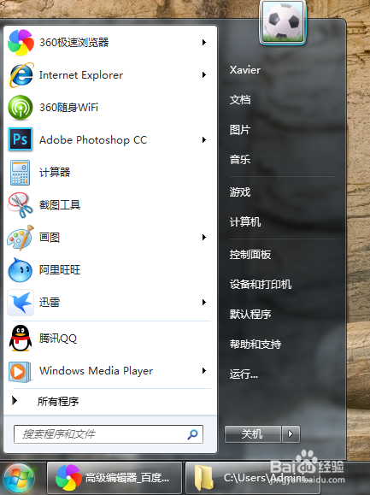
Task: Click the Adobe Photoshop CC text label
Action: [x=93, y=140]
